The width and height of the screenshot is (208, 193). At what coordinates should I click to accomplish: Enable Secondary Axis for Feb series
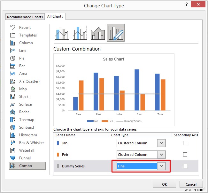[185, 155]
